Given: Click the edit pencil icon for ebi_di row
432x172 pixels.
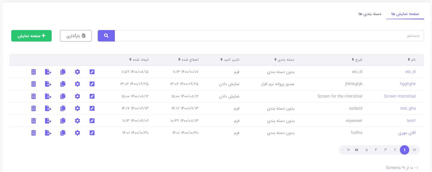Looking at the screenshot, I should coord(92,72).
